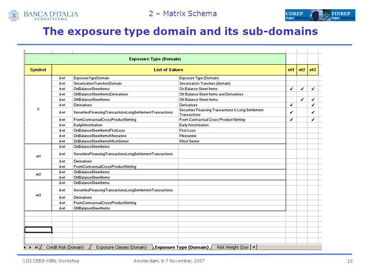Select the et2 symbol cell in left column
This screenshot has width=370, height=277.
pos(38,175)
